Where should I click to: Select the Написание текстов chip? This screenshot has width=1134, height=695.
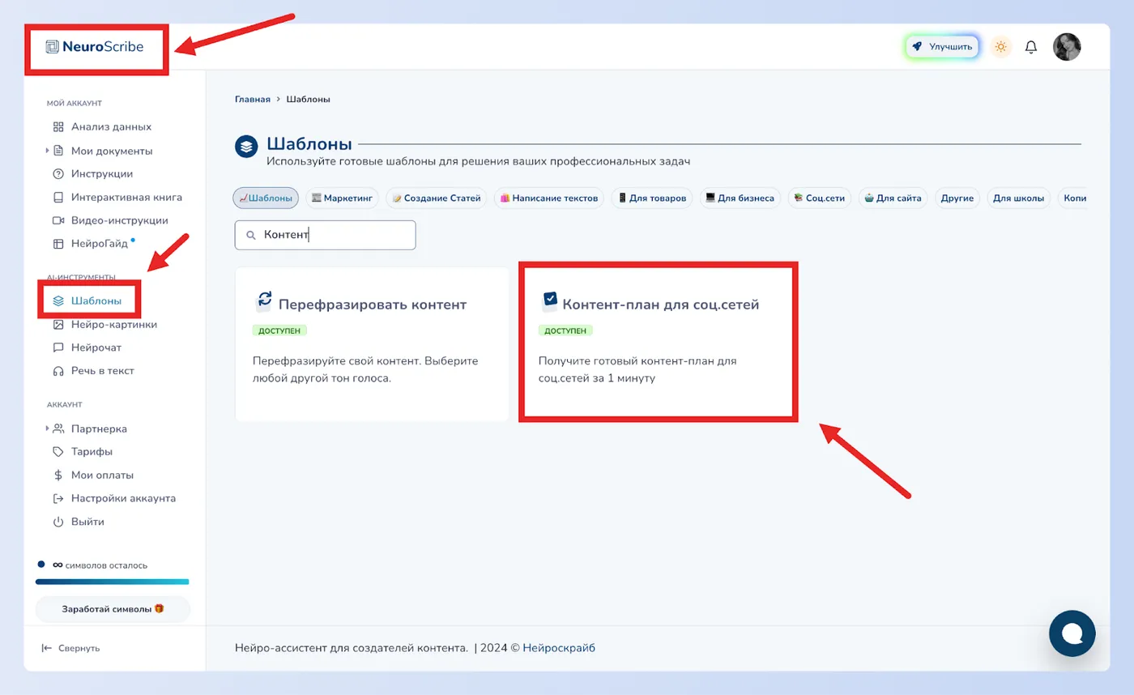pos(549,198)
